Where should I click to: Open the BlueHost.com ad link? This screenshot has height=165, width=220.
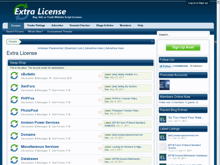[x=74, y=48]
